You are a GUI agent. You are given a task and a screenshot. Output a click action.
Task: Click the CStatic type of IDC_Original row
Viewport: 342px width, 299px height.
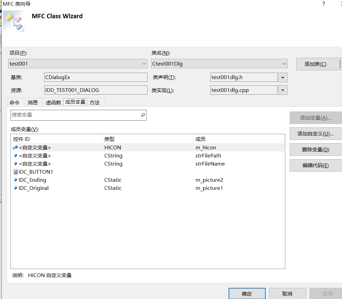click(x=113, y=188)
